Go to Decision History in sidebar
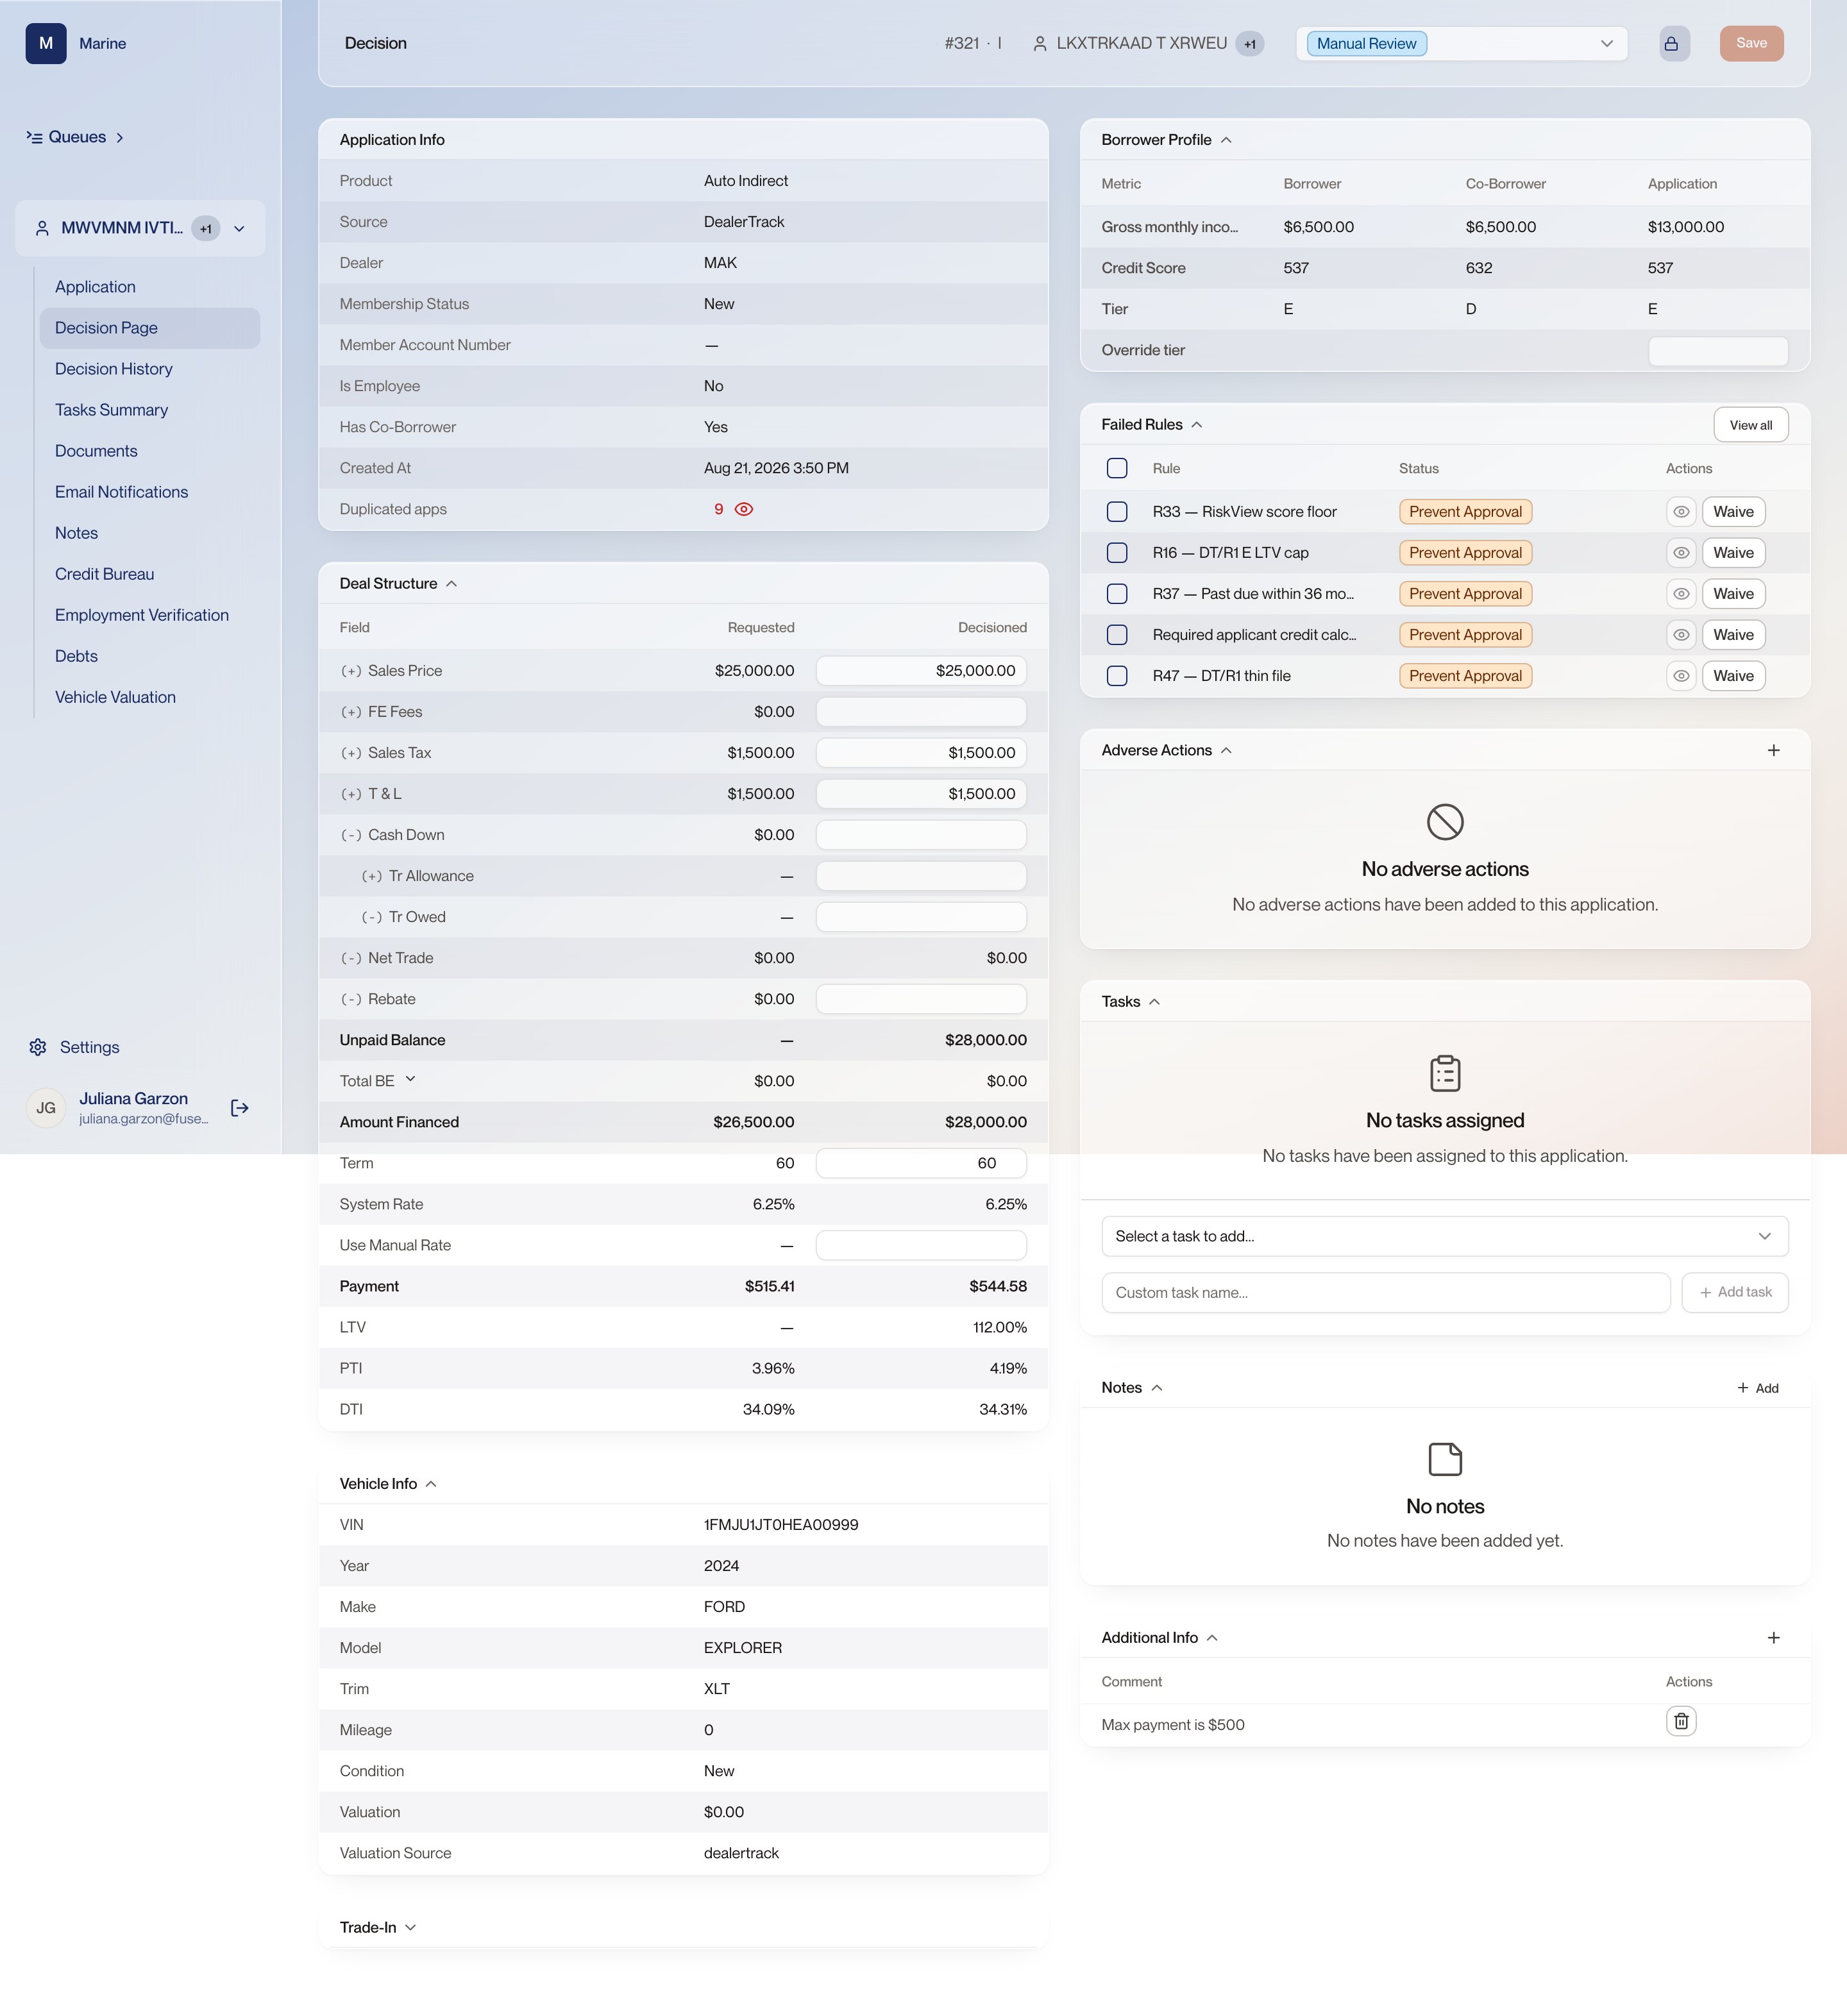This screenshot has height=2016, width=1847. click(114, 369)
